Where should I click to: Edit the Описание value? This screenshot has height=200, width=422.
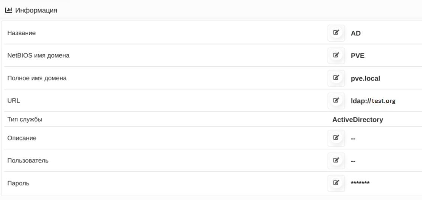(x=336, y=138)
